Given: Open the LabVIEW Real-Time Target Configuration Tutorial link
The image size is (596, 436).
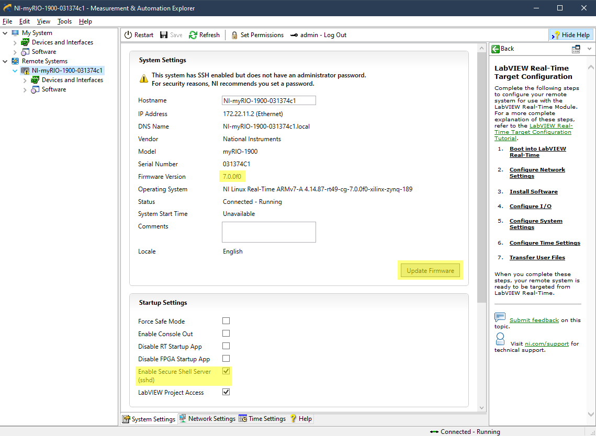Looking at the screenshot, I should [533, 132].
